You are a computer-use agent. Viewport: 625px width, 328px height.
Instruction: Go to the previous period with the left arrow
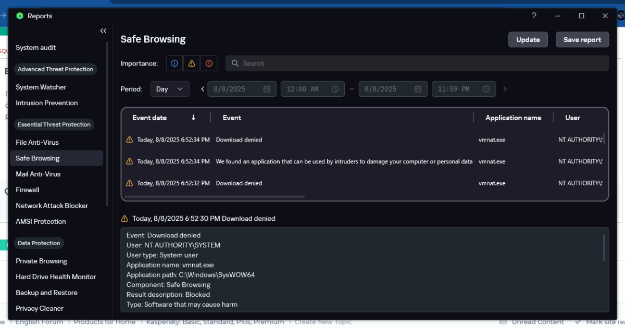click(x=203, y=89)
